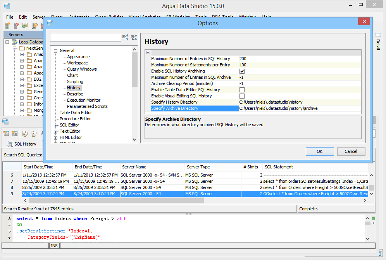Uncheck Enable SQL History Archiving
Screen dimensions: 386x260
pos(242,71)
